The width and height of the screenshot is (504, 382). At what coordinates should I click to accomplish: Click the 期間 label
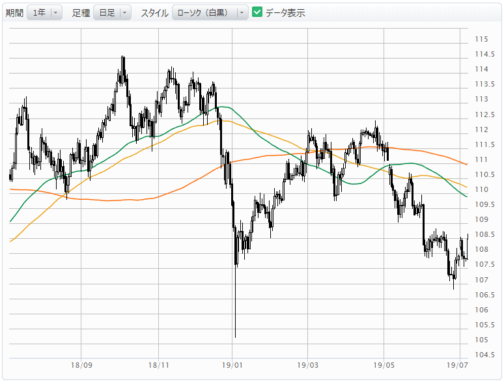tap(14, 13)
